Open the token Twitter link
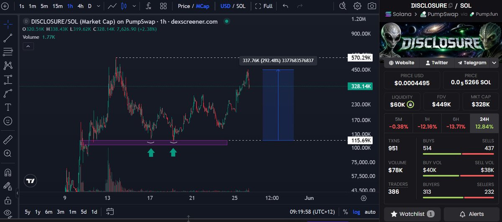Screen dimensions: 502x222 (436, 63)
